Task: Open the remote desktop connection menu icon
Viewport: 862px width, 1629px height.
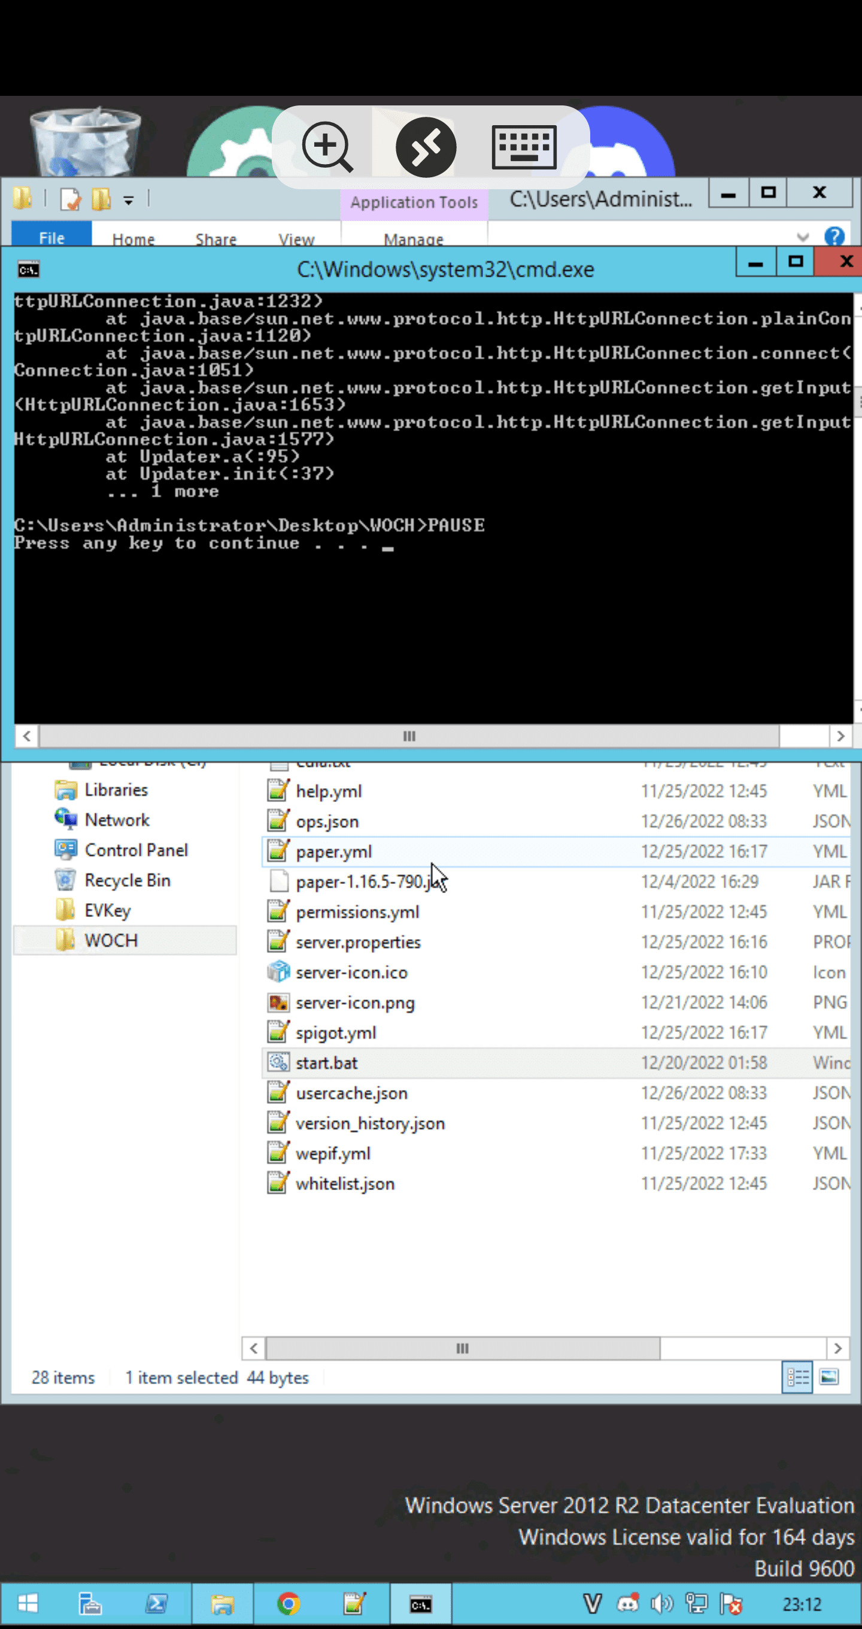Action: pyautogui.click(x=426, y=147)
